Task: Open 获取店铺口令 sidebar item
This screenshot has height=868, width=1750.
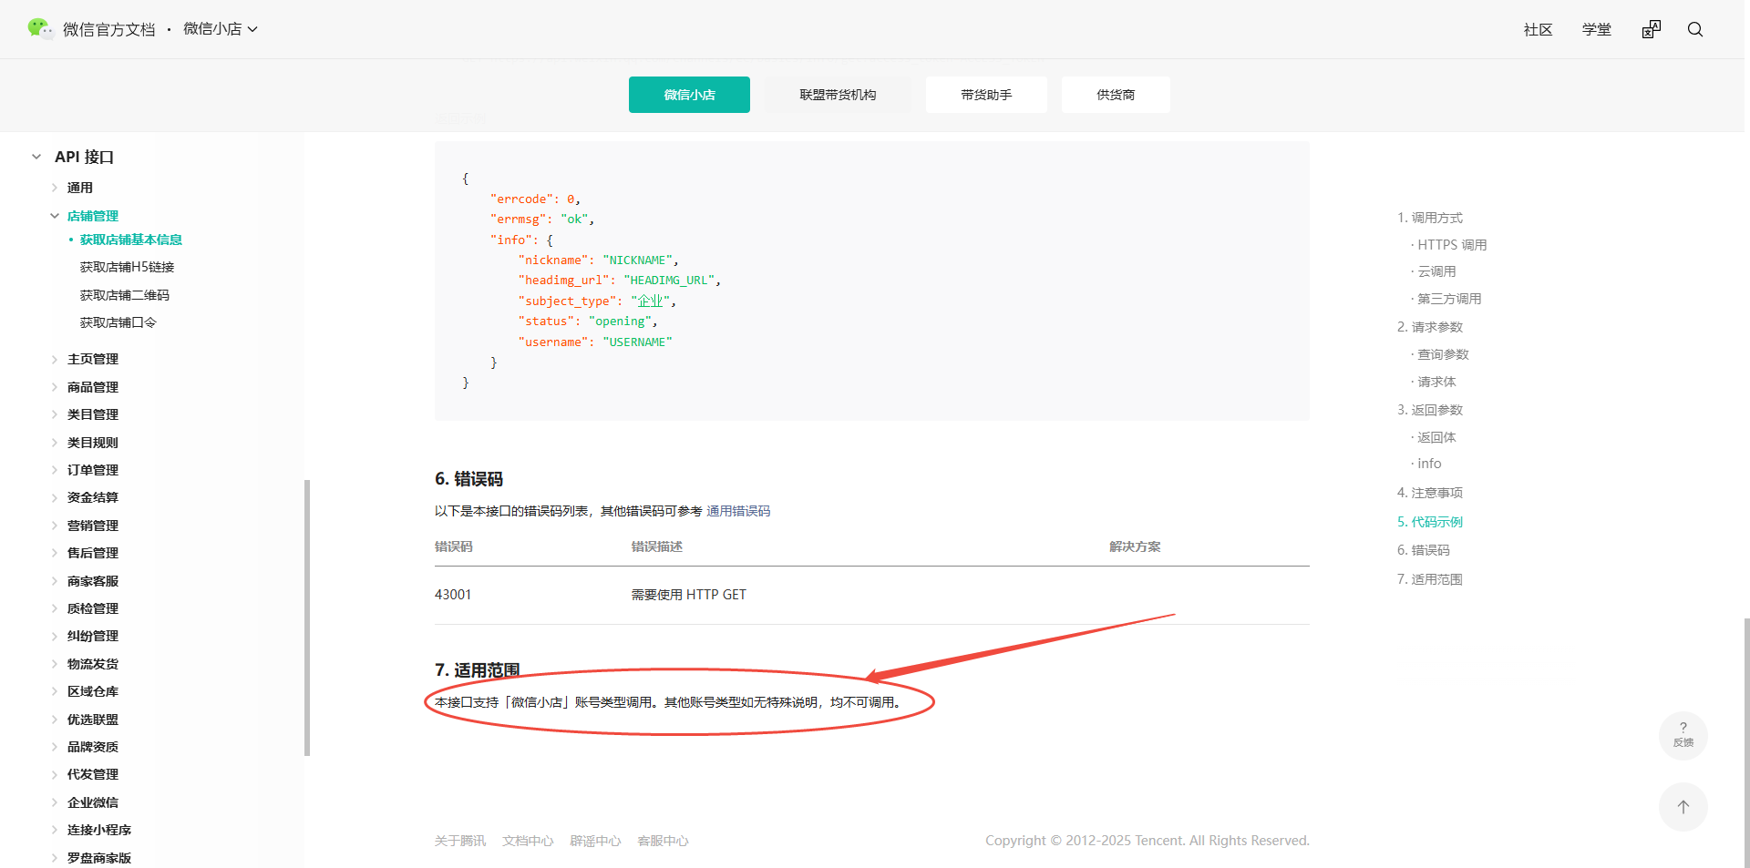Action: click(118, 322)
